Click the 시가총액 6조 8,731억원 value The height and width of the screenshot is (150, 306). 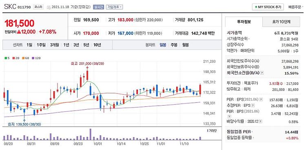tap(286, 33)
